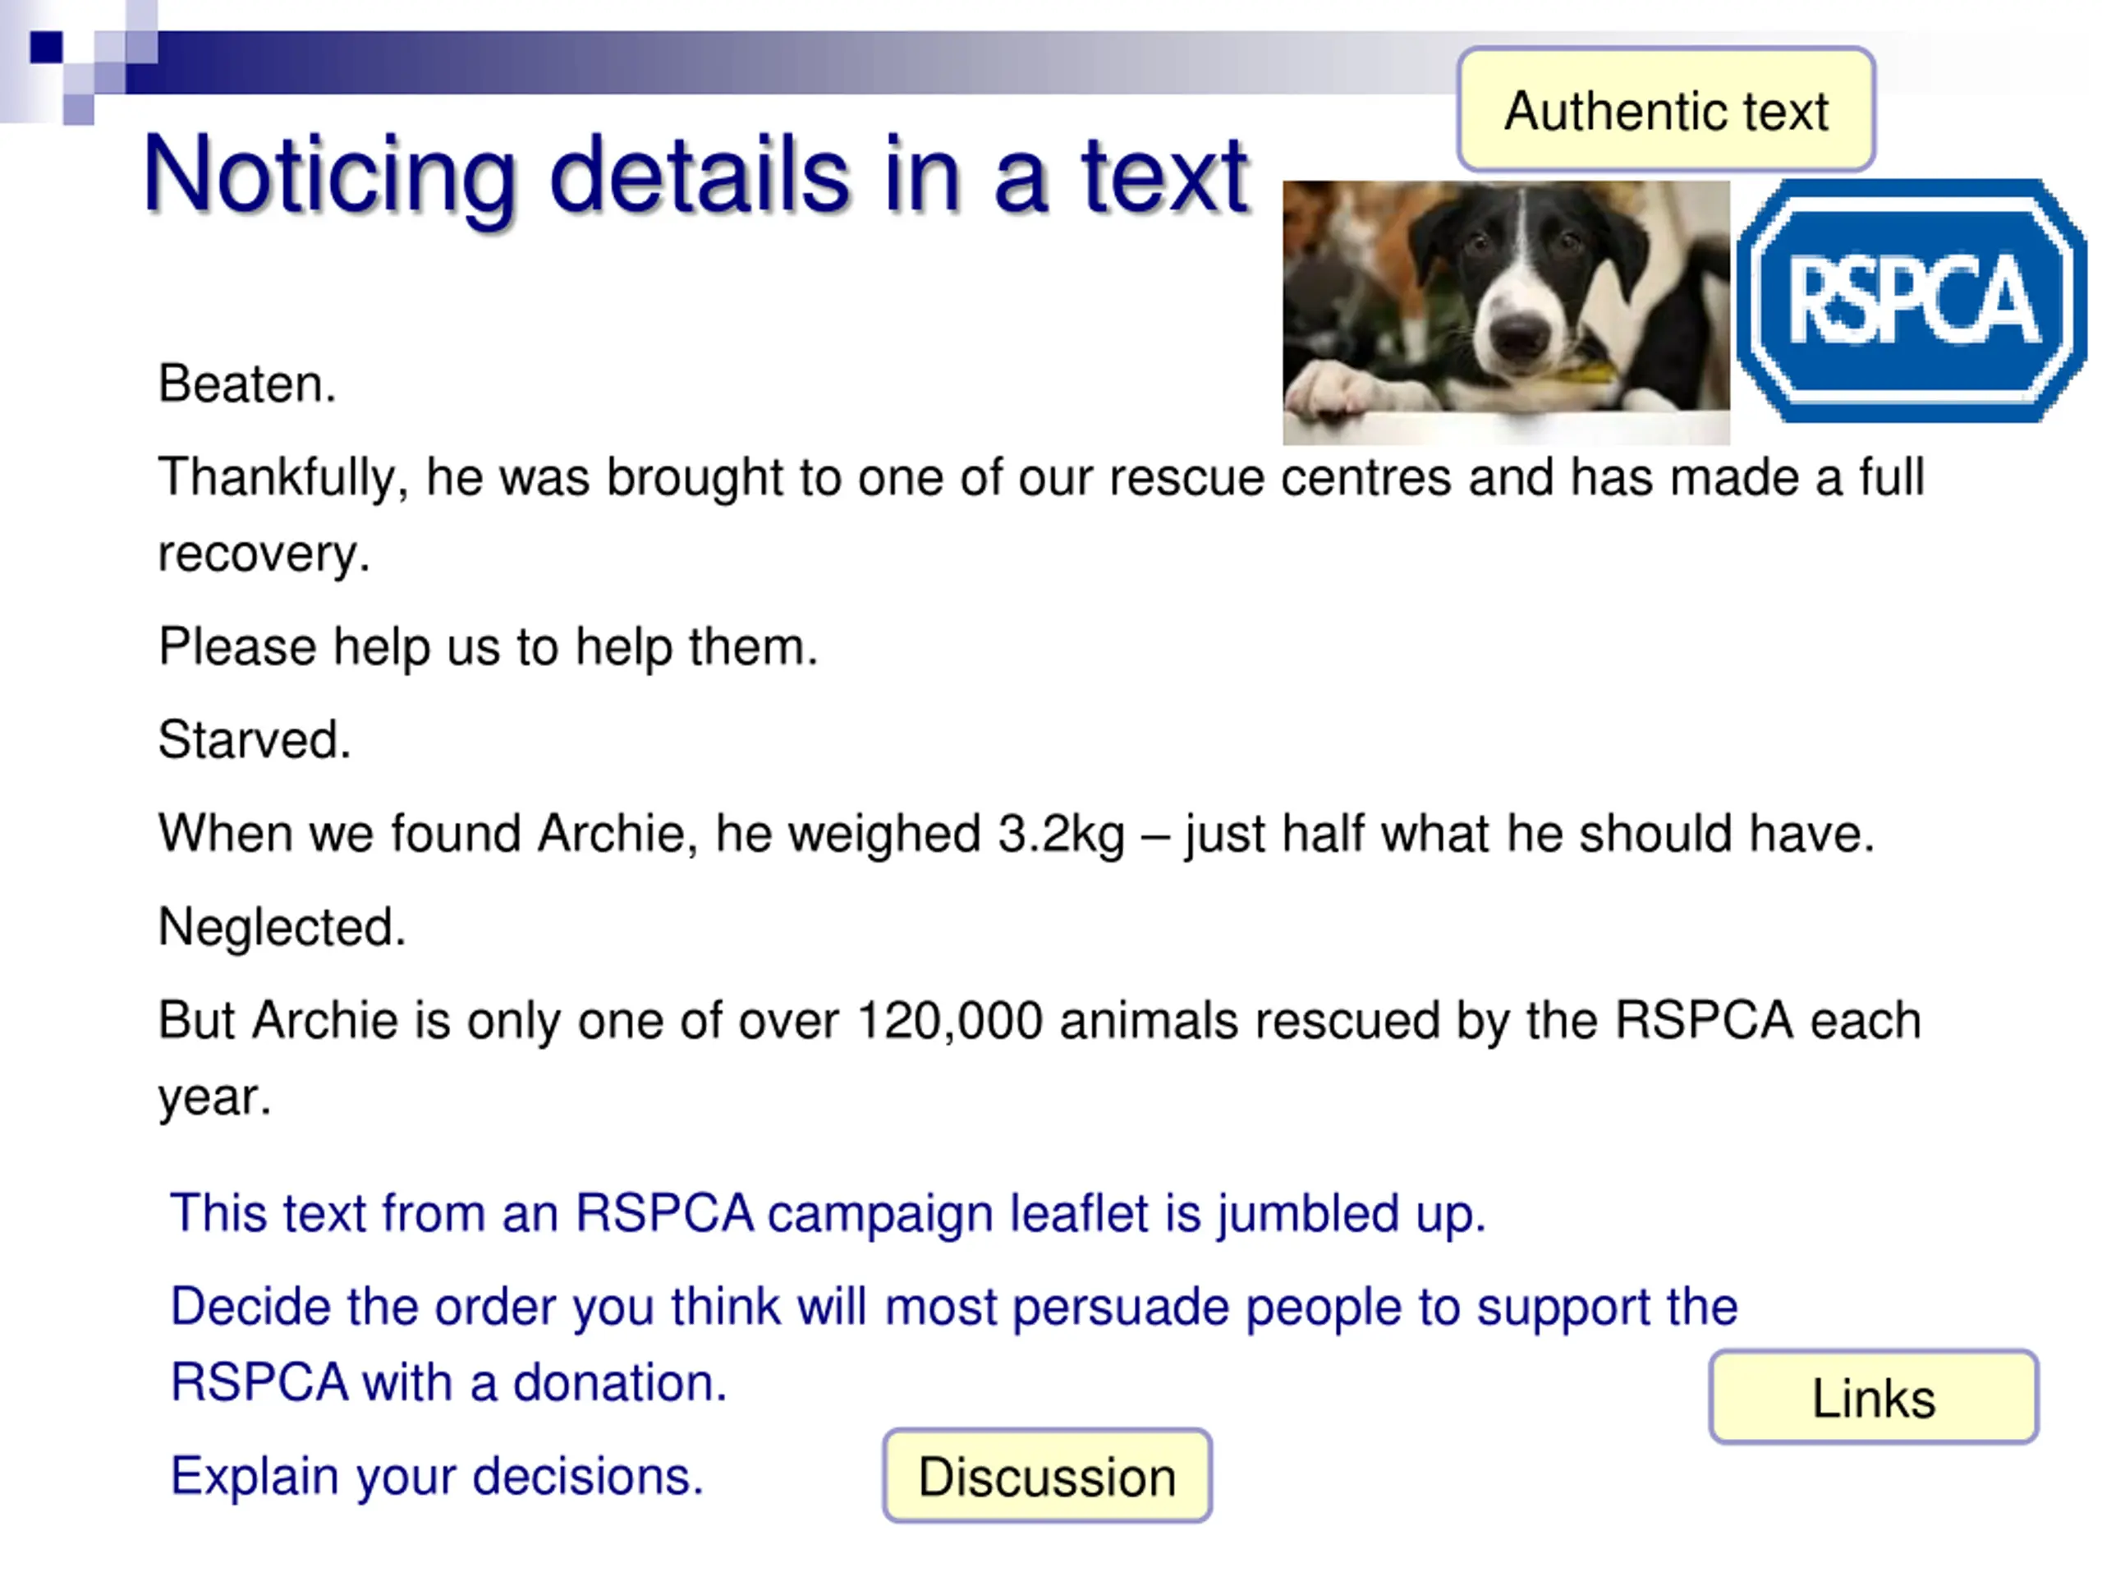Click the 'Explain your decisions.' text
Image resolution: width=2102 pixels, height=1577 pixels.
pos(437,1475)
